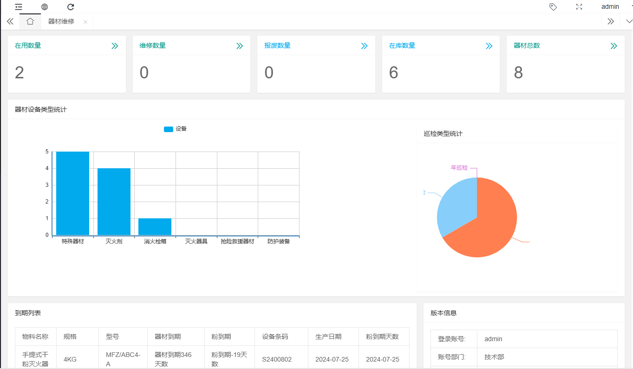Click the 维修数量 card title
The height and width of the screenshot is (369, 633).
click(152, 45)
